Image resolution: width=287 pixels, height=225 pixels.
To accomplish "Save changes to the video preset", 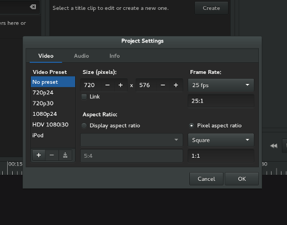I will coord(65,155).
